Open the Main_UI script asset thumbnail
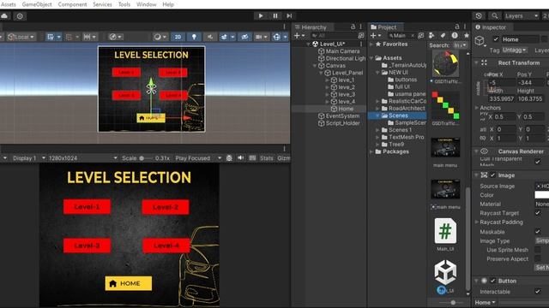 pyautogui.click(x=445, y=231)
